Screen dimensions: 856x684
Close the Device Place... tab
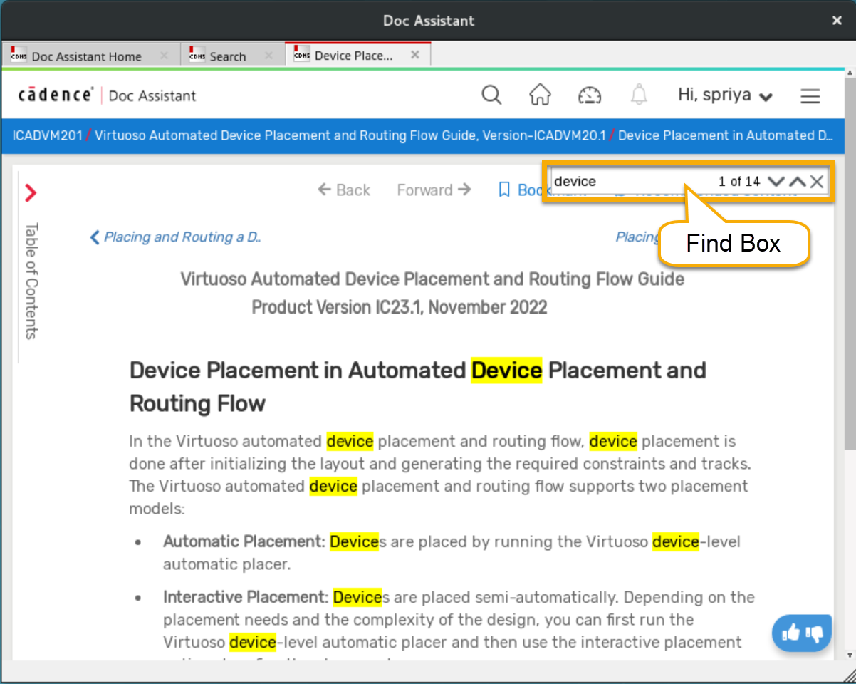coord(416,55)
